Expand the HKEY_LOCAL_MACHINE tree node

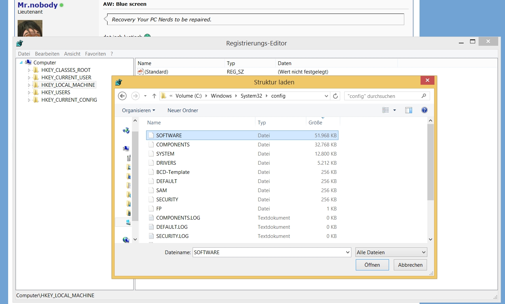point(29,85)
